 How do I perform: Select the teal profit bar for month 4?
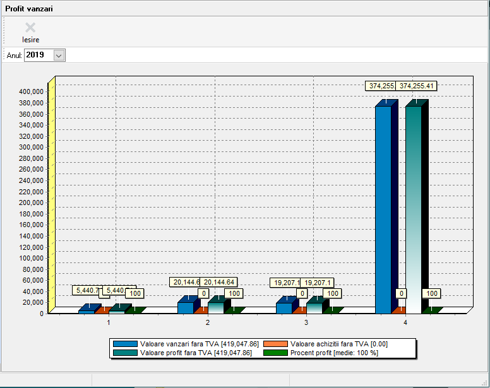click(413, 208)
